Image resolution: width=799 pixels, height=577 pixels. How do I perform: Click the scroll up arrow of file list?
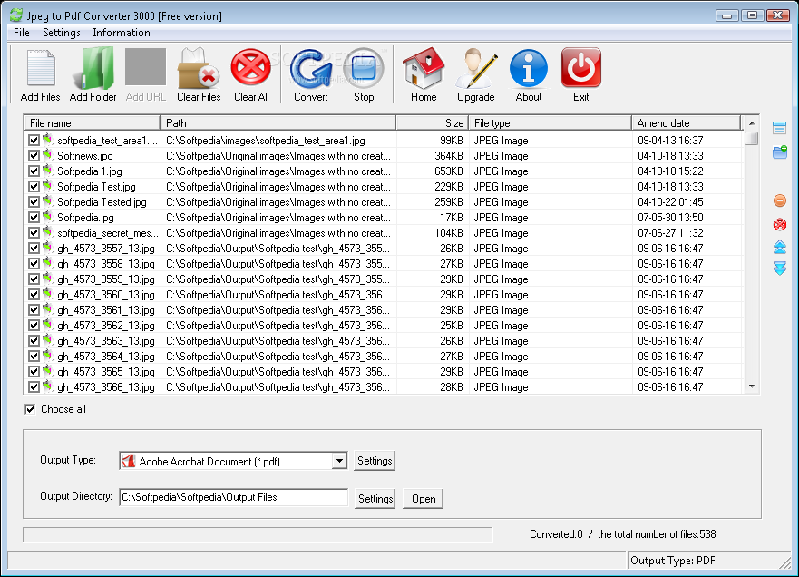point(752,123)
